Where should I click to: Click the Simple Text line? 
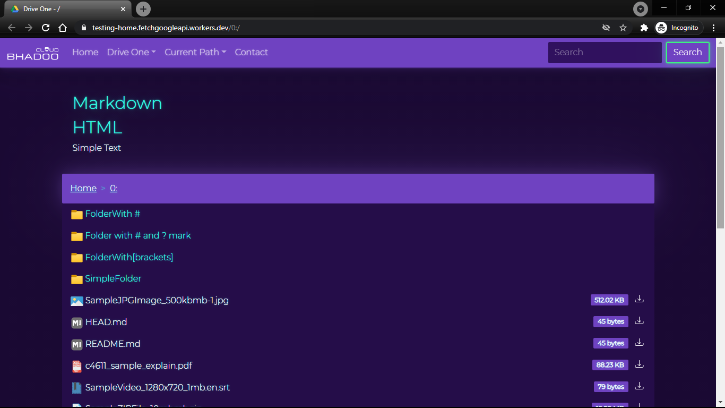pyautogui.click(x=97, y=148)
